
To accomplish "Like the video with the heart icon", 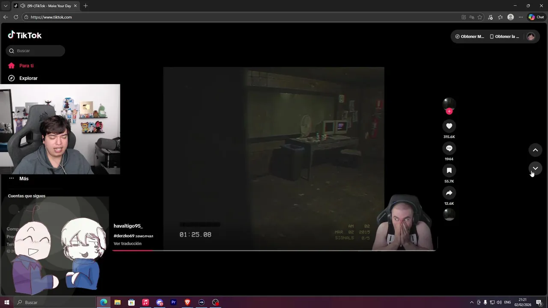I will (x=449, y=126).
